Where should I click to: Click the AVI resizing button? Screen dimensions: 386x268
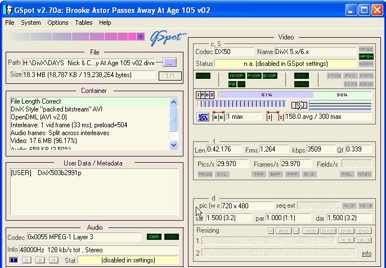pyautogui.click(x=284, y=231)
